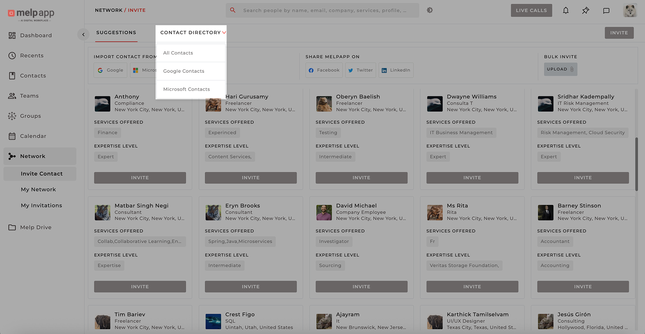Choose Microsoft Contacts option

tap(186, 89)
